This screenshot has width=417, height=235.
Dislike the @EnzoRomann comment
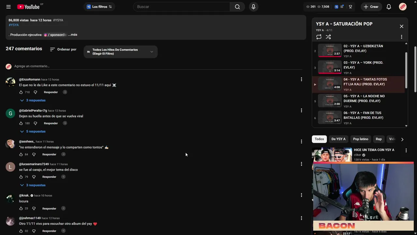[36, 92]
